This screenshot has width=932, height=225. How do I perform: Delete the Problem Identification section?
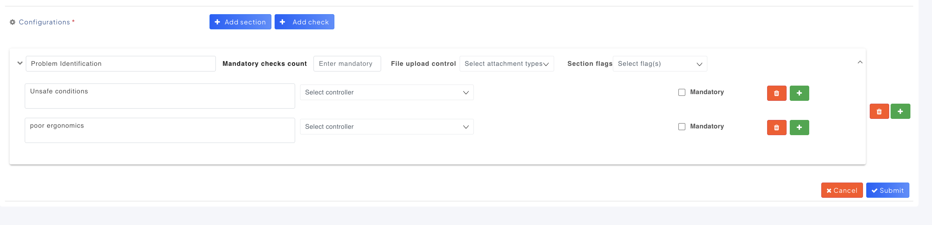point(879,111)
